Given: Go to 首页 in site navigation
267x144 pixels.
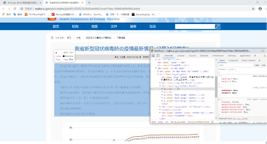Looking at the screenshot, I should (56, 27).
